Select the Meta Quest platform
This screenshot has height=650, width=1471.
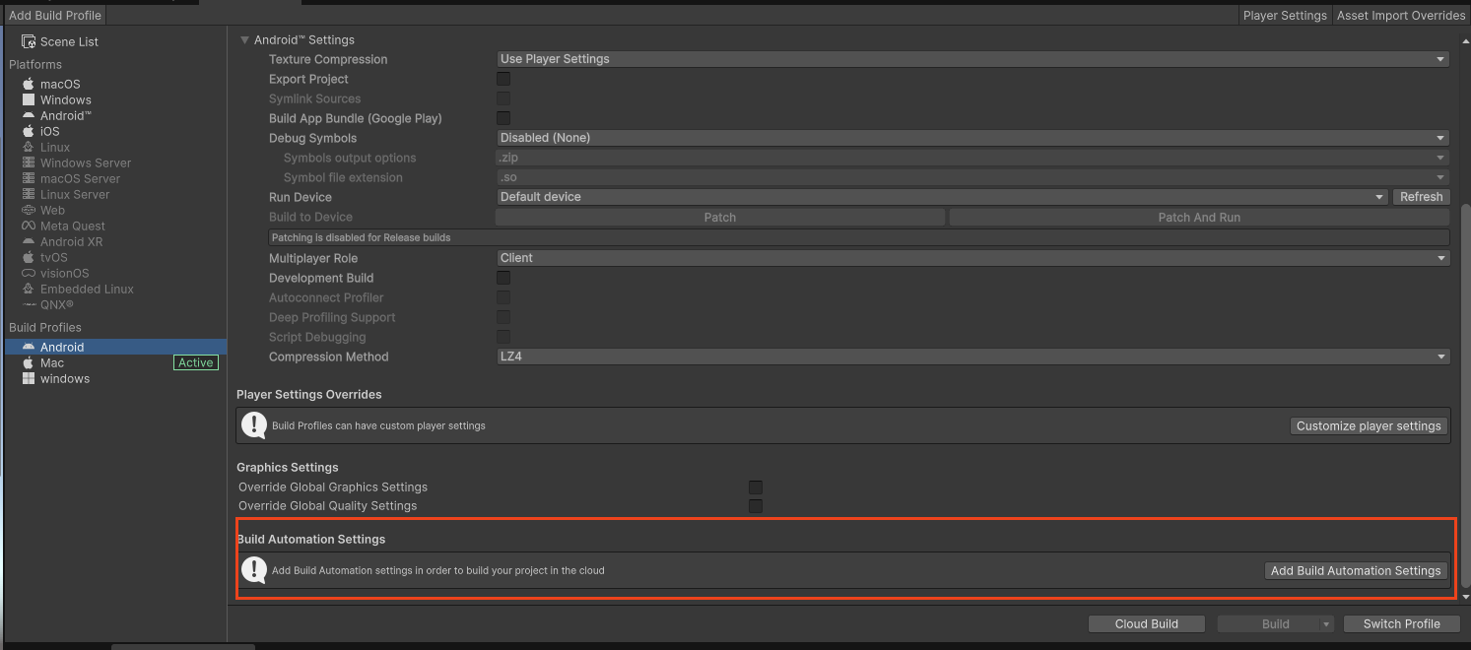72,226
